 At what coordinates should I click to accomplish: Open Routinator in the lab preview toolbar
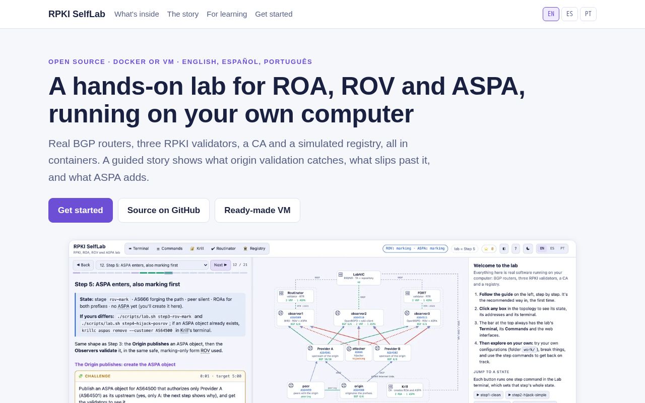[223, 248]
